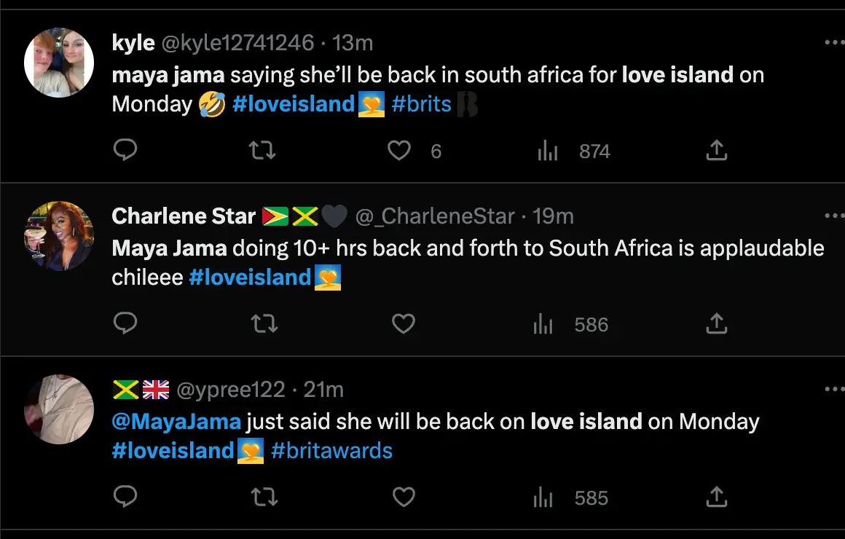This screenshot has height=539, width=845.
Task: Like Charlene Star's tweet
Action: (403, 323)
